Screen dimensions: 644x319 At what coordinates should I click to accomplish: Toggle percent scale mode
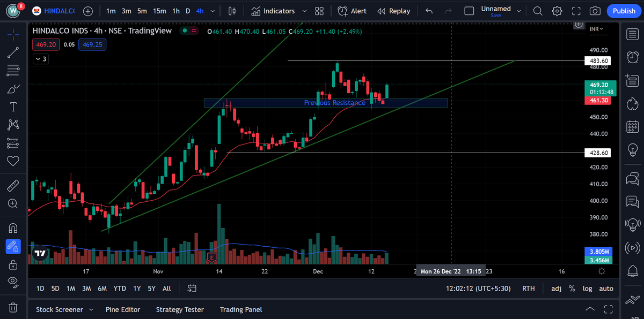[572, 288]
